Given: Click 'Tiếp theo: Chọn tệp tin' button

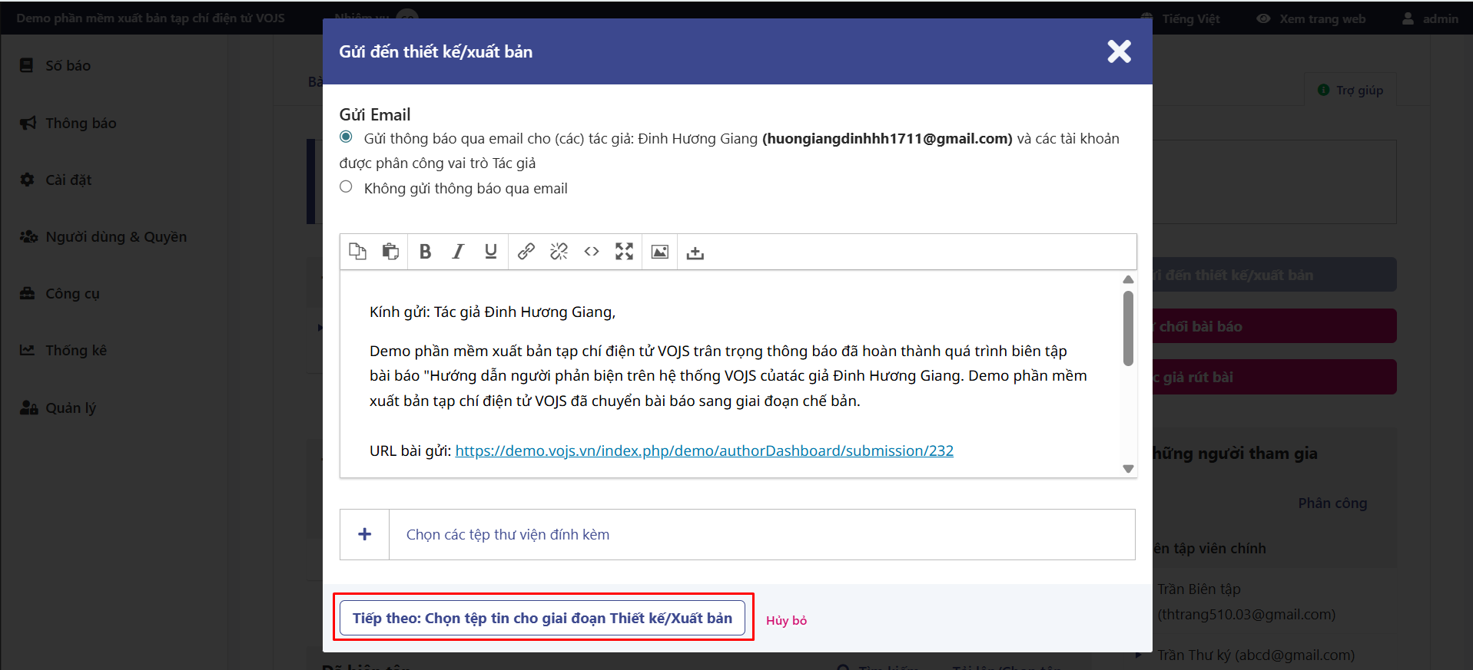Looking at the screenshot, I should (x=542, y=618).
